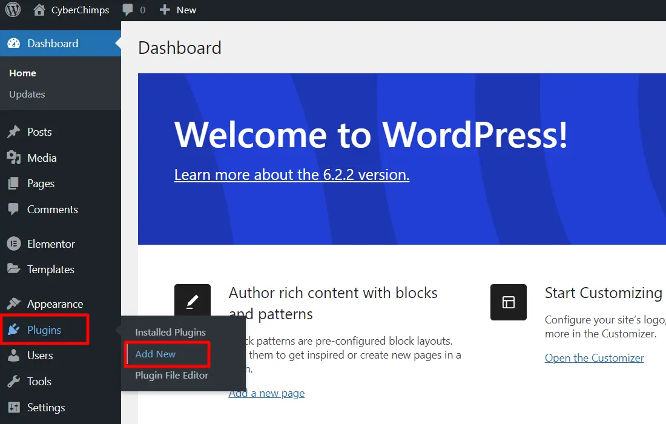Open the Updates submenu item
Image resolution: width=666 pixels, height=424 pixels.
[27, 94]
